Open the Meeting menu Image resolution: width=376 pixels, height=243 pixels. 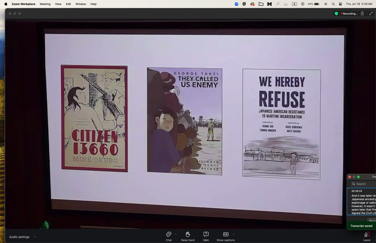click(45, 4)
